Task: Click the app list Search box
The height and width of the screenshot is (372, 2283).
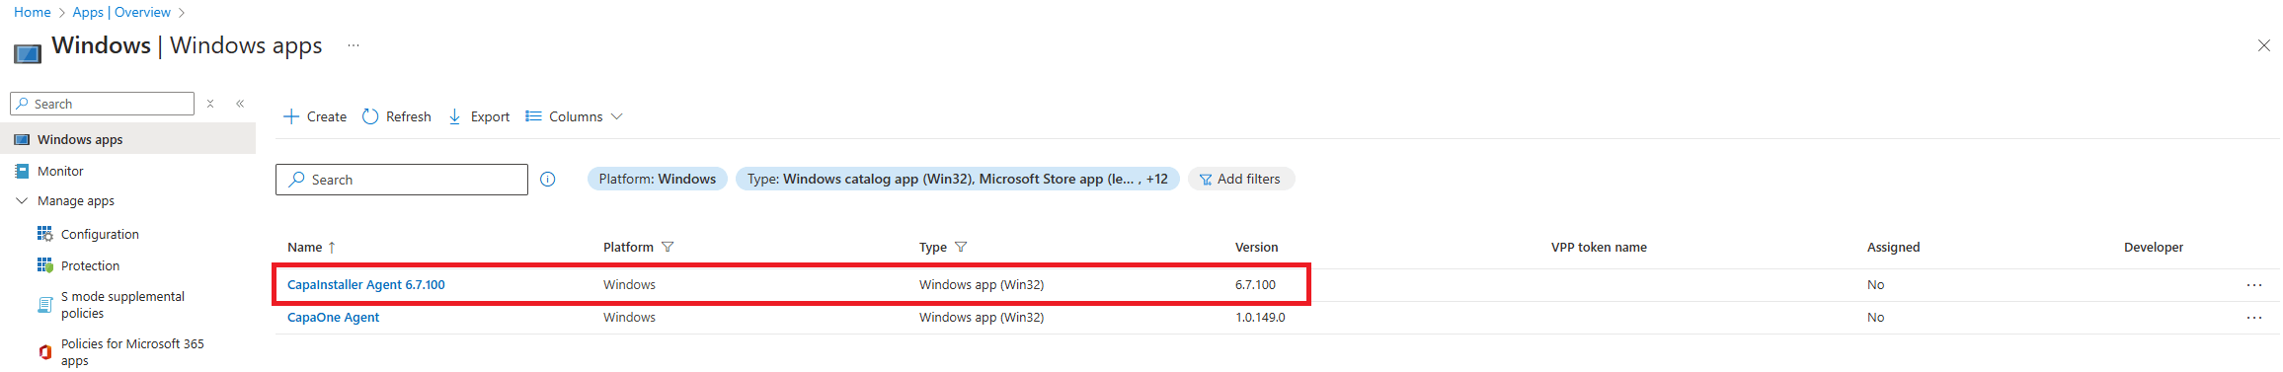Action: (402, 180)
